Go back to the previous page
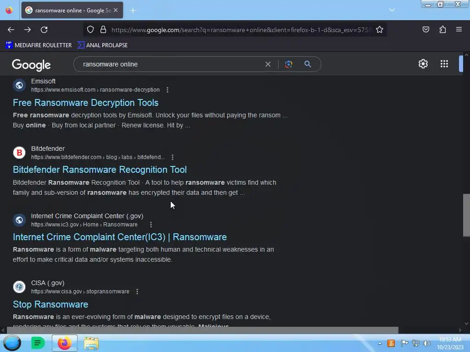Image resolution: width=470 pixels, height=352 pixels. [x=11, y=30]
